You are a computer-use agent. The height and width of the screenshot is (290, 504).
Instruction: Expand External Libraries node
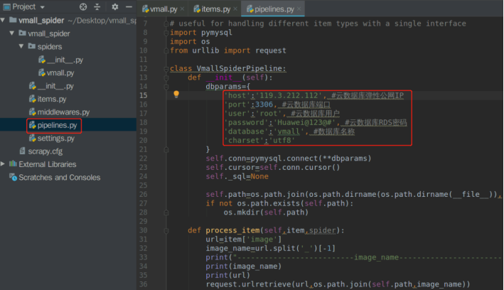3,164
